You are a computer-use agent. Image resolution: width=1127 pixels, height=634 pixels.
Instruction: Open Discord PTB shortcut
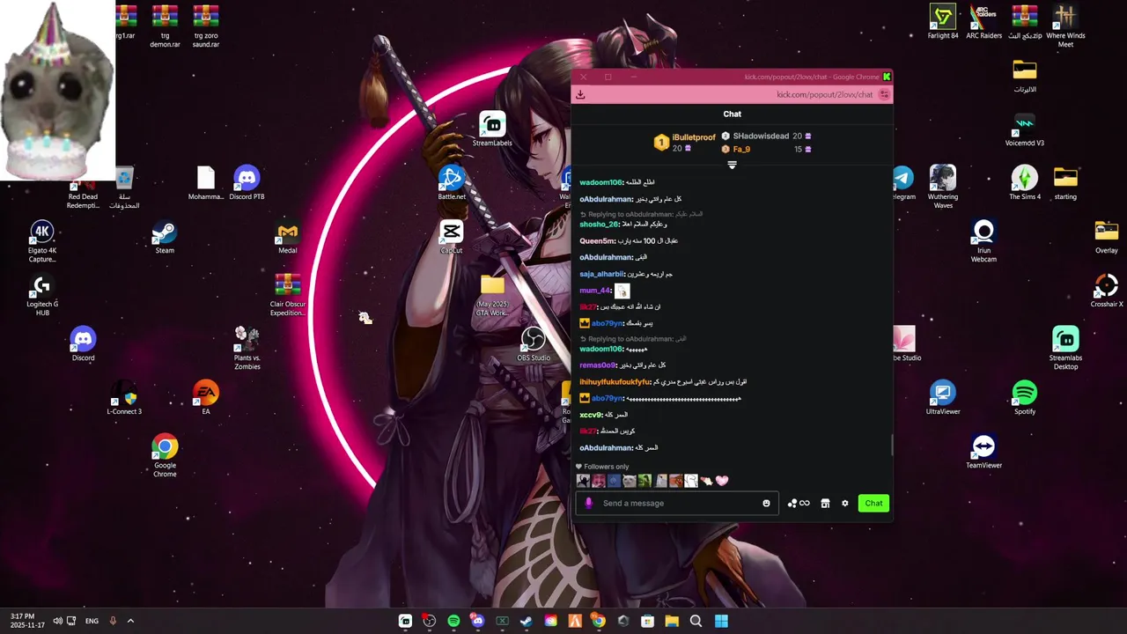pos(247,184)
